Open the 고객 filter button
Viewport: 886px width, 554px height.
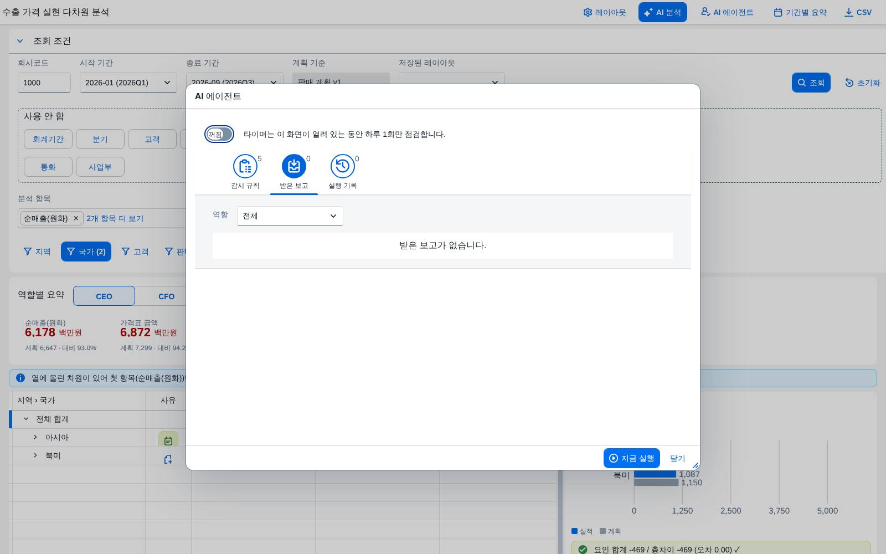click(135, 252)
